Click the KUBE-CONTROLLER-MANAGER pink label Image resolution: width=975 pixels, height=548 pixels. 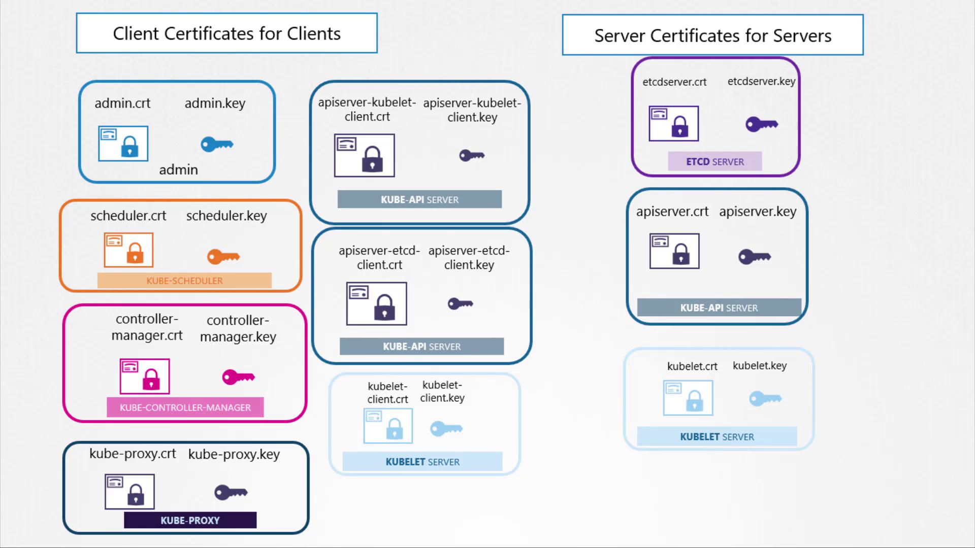[185, 407]
